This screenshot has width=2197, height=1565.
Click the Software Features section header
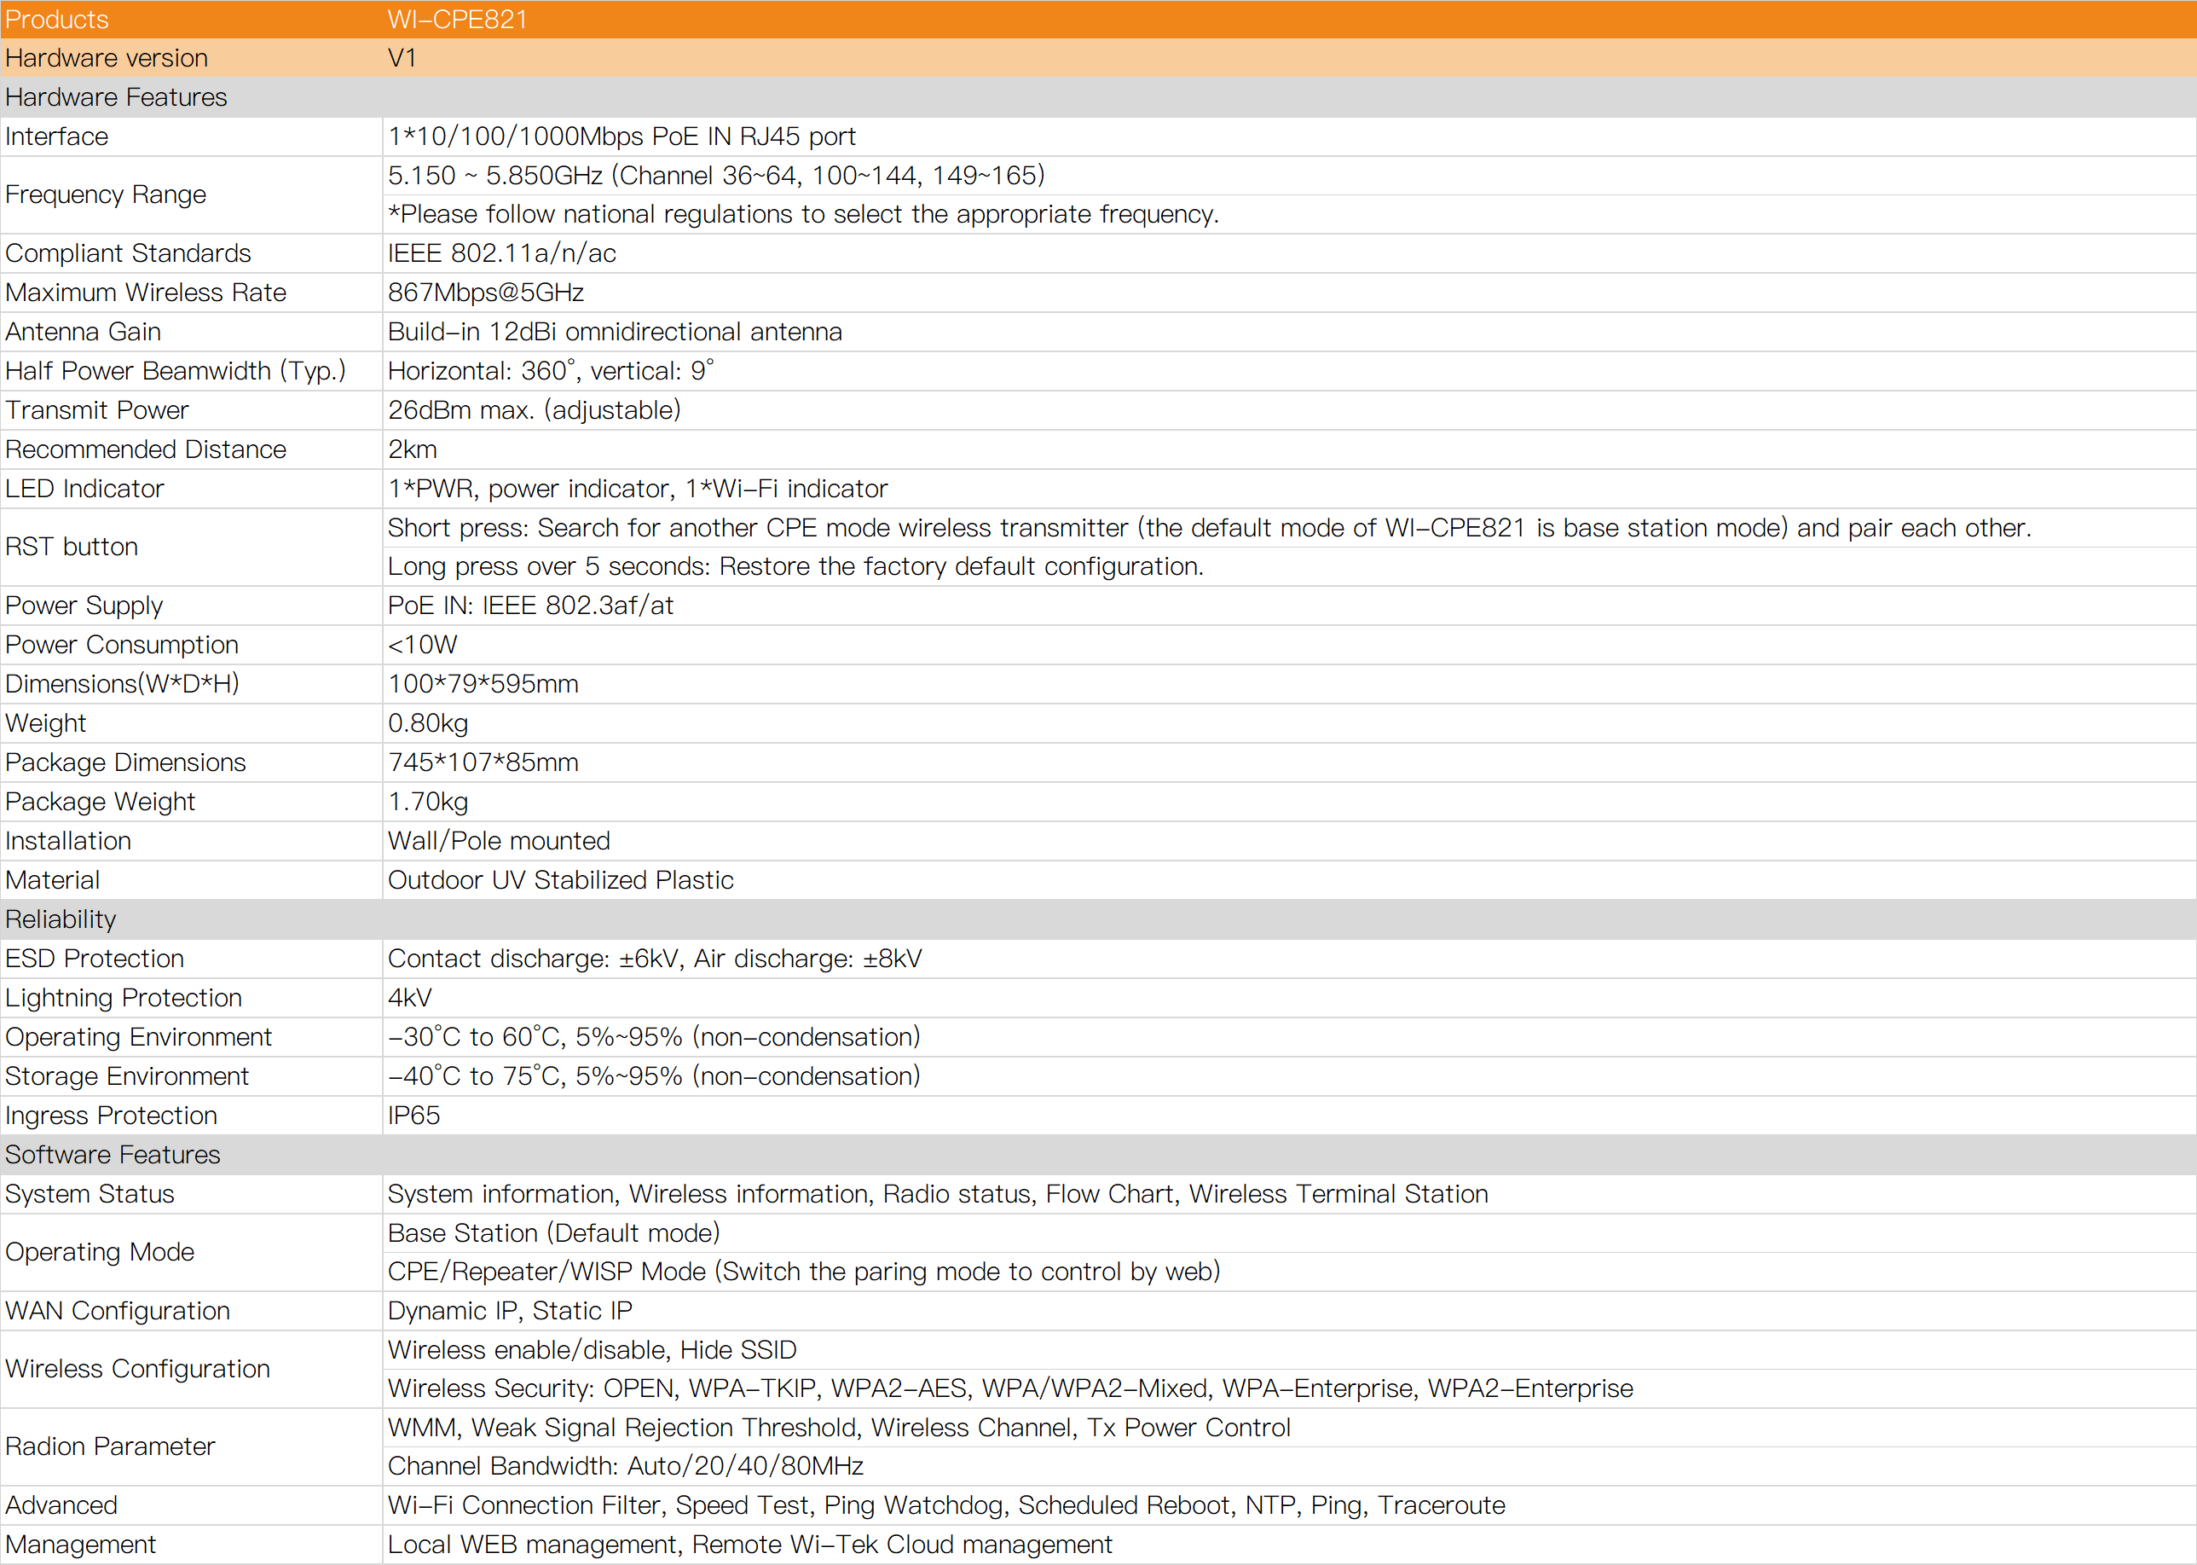click(113, 1155)
